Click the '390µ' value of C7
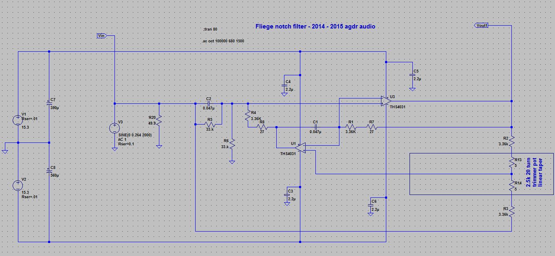Image resolution: width=555 pixels, height=256 pixels. pos(55,108)
